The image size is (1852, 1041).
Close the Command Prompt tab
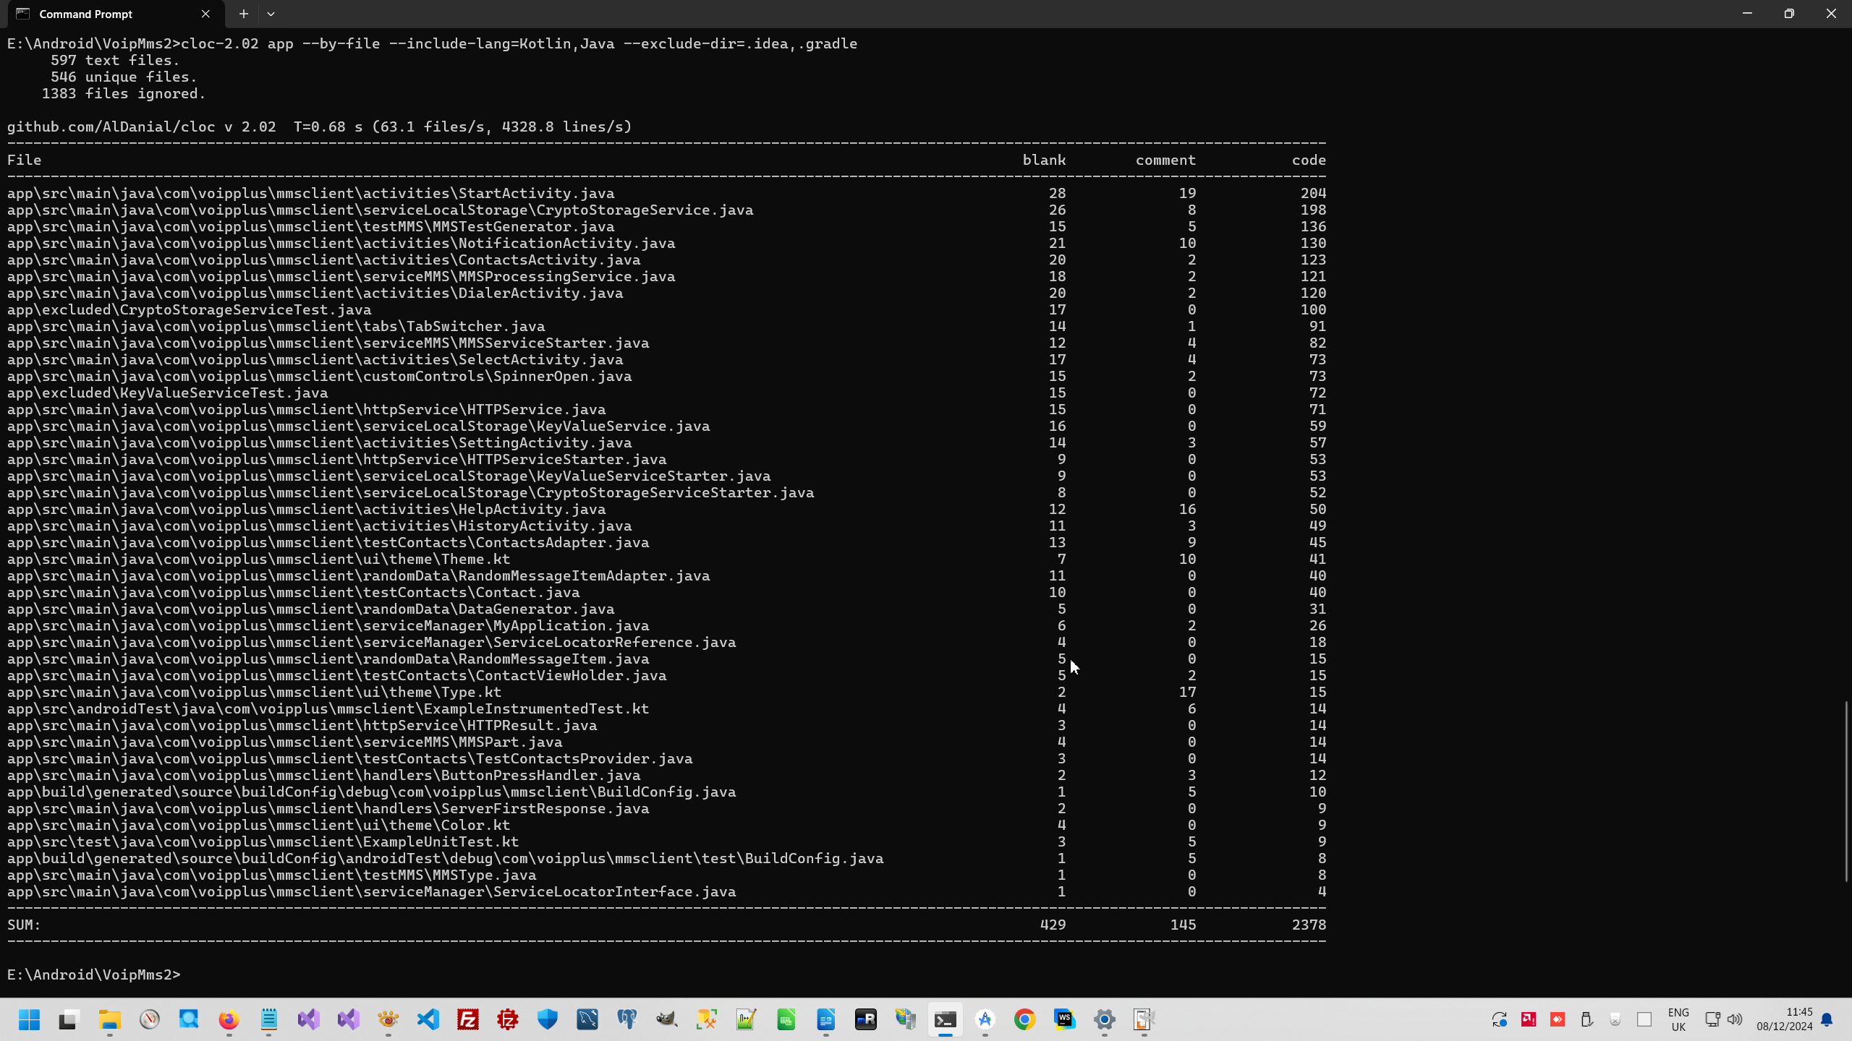pos(205,14)
